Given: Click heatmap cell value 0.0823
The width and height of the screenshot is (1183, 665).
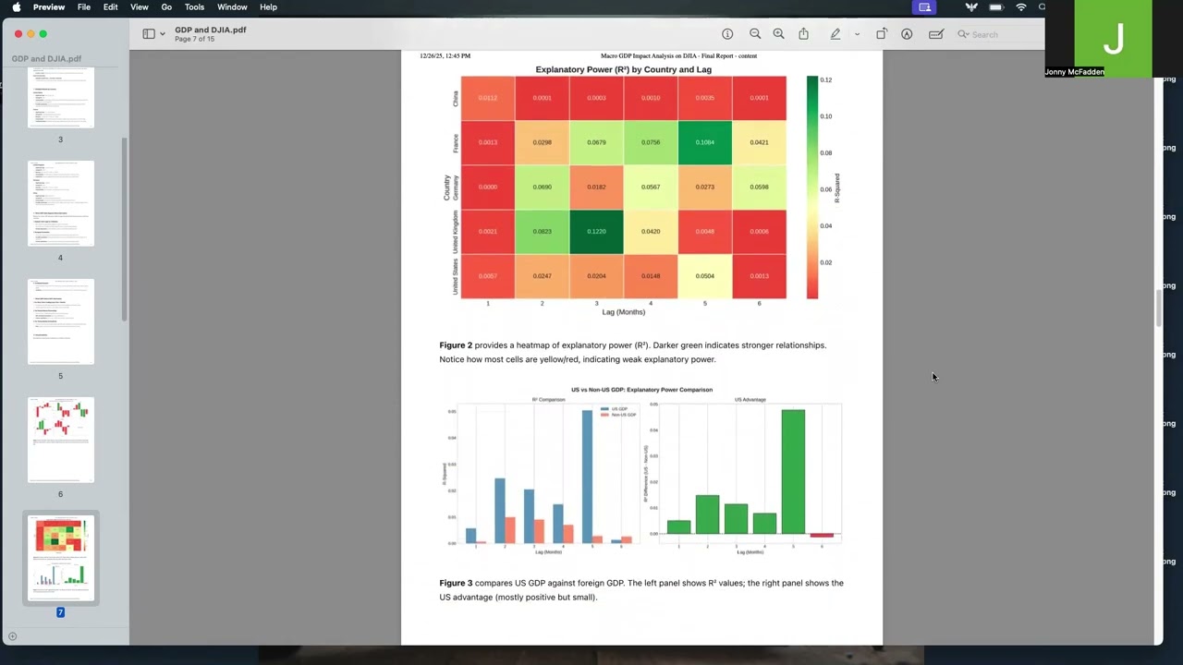Looking at the screenshot, I should [543, 231].
